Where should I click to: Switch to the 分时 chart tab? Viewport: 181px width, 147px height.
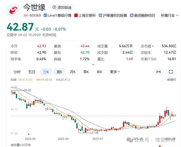coord(17,72)
